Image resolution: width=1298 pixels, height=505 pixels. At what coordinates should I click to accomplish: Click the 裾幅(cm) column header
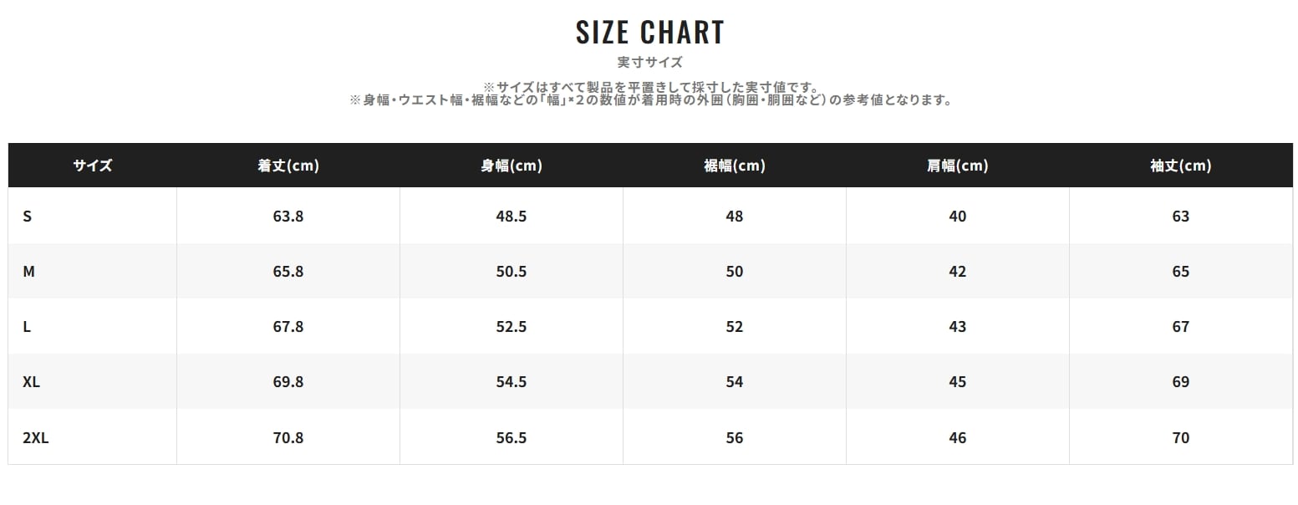(x=735, y=166)
